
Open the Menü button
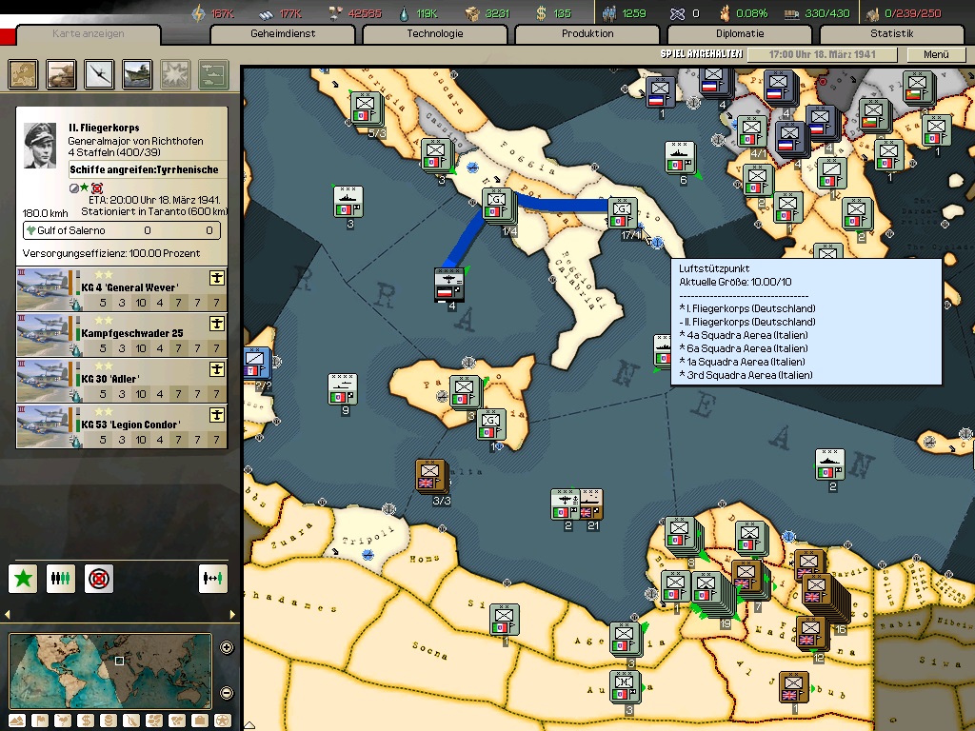(936, 54)
